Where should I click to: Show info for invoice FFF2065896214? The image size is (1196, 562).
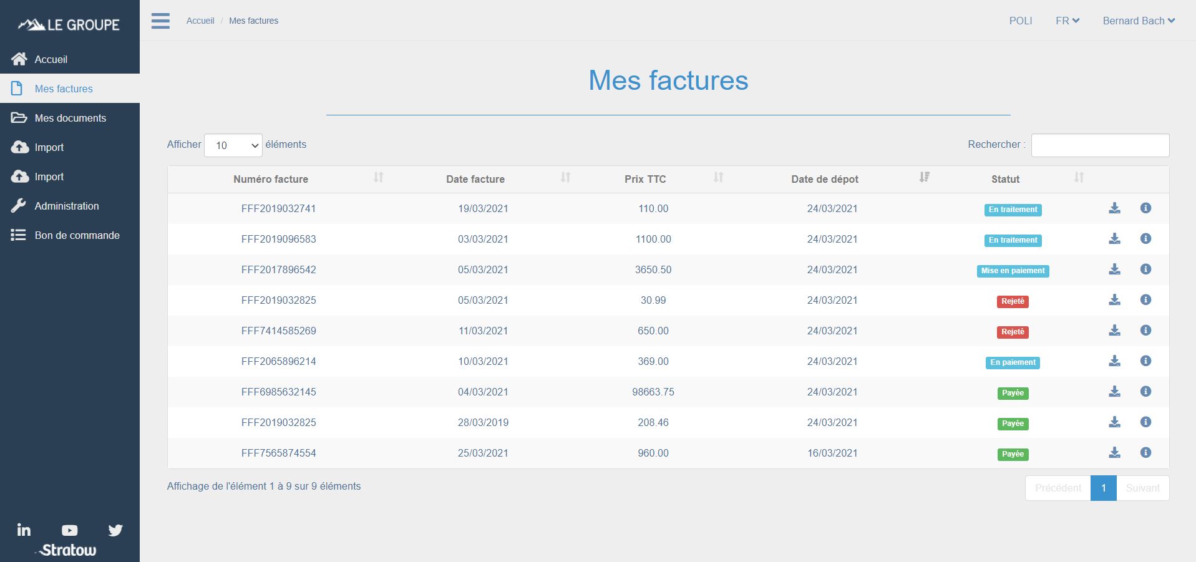pyautogui.click(x=1145, y=361)
